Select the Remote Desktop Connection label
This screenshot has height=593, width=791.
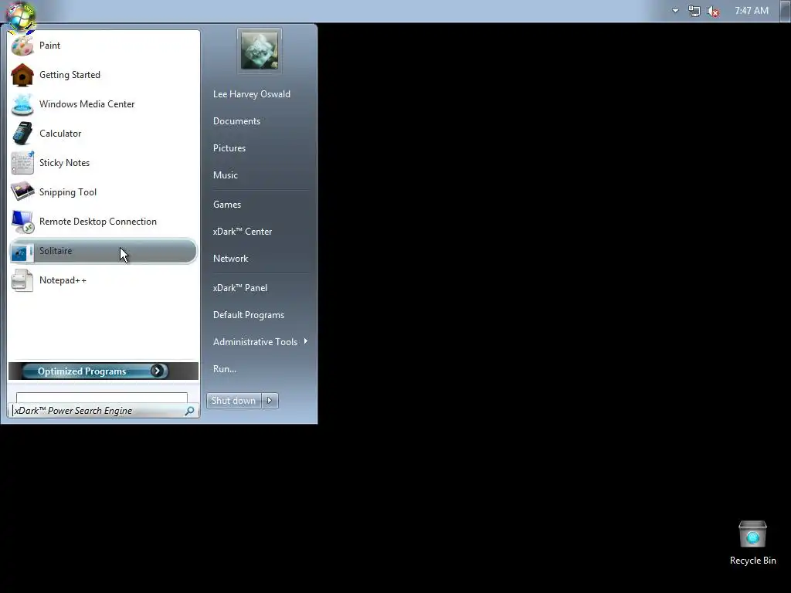click(98, 222)
